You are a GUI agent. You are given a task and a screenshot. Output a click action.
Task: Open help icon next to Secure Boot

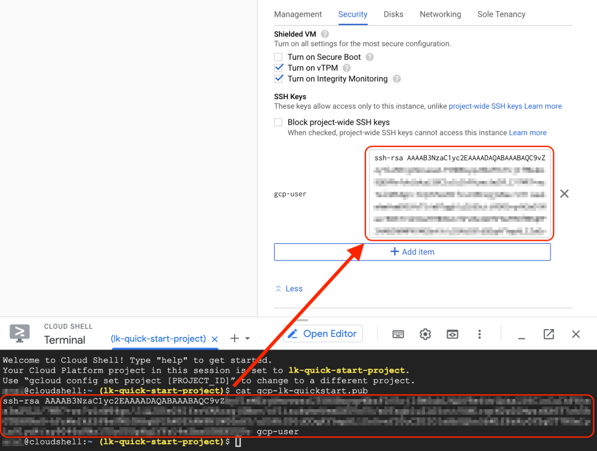(370, 57)
